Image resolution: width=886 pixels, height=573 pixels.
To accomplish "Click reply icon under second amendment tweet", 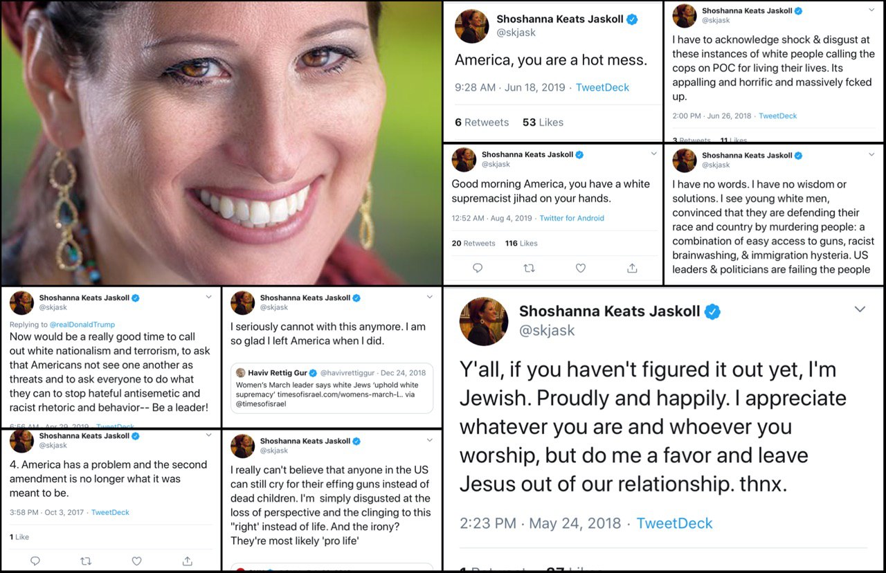I will pos(35,561).
